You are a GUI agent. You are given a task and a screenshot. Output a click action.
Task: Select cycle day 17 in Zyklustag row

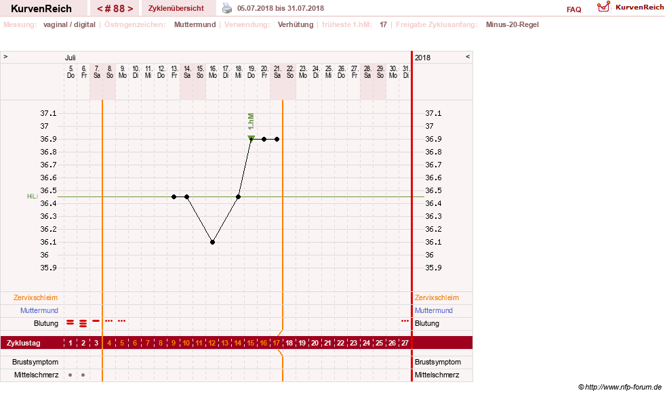277,343
